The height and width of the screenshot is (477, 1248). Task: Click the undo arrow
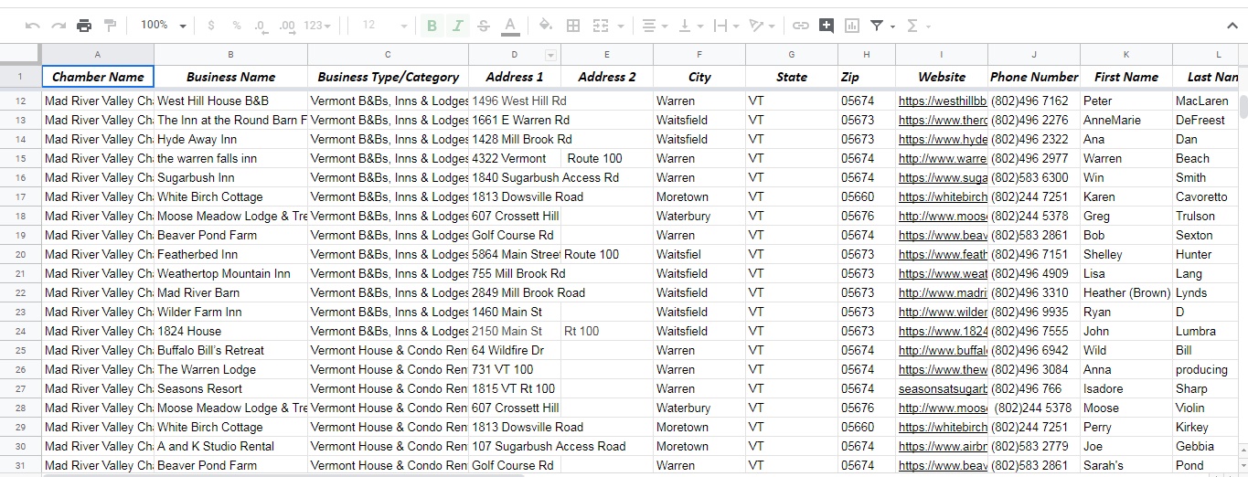coord(33,26)
